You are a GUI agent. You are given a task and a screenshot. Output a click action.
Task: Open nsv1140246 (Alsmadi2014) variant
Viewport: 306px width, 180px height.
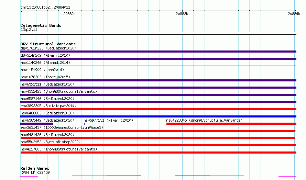[45, 63]
